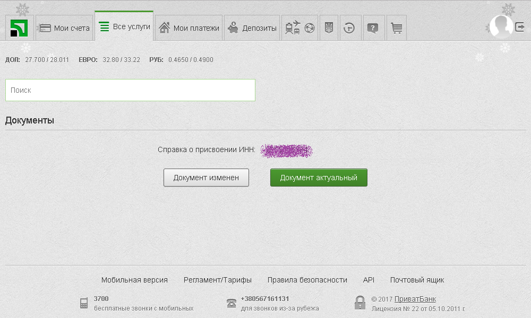Open the Почтовый ящик link
Viewport: 531px width, 318px height.
(x=417, y=280)
